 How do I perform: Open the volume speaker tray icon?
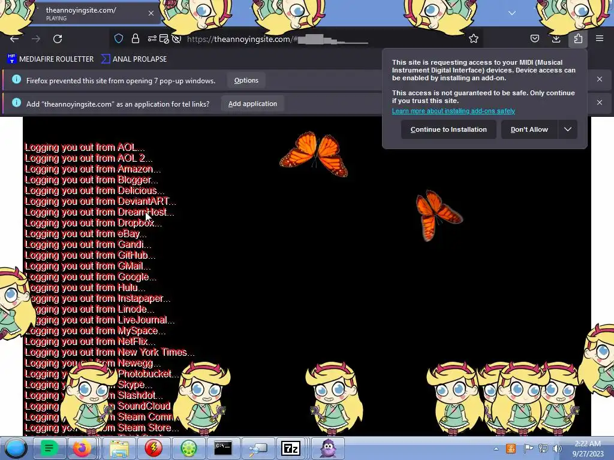558,449
